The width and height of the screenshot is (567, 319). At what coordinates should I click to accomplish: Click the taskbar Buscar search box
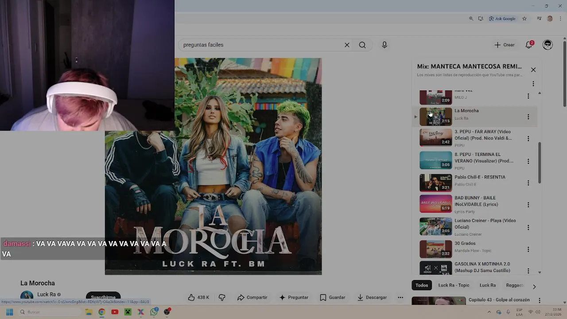pos(50,312)
